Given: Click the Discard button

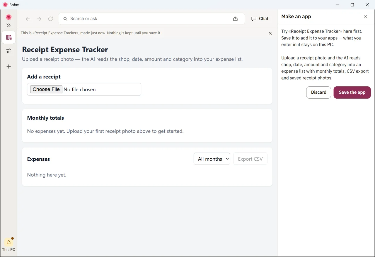Looking at the screenshot, I should coord(318,92).
